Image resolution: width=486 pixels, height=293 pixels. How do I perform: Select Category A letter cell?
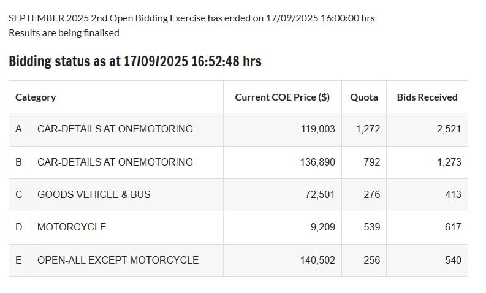[x=18, y=129]
